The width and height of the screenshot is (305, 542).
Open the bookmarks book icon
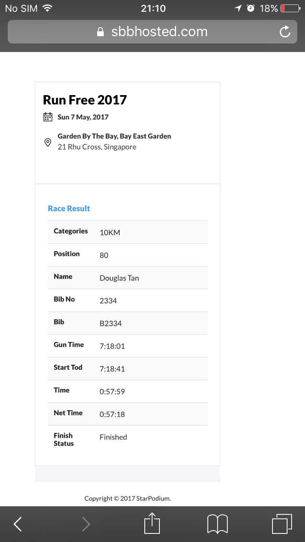tap(218, 524)
